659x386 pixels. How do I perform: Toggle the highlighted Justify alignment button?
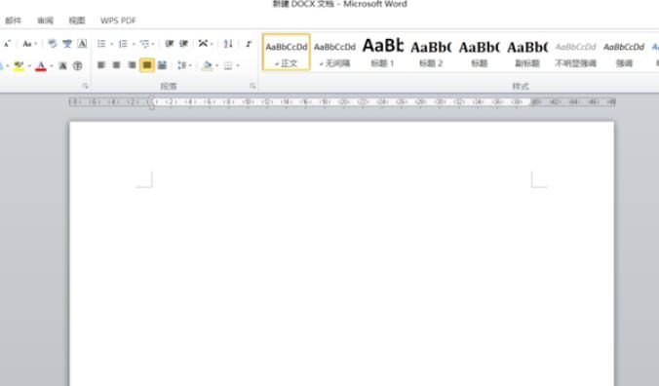(x=147, y=65)
